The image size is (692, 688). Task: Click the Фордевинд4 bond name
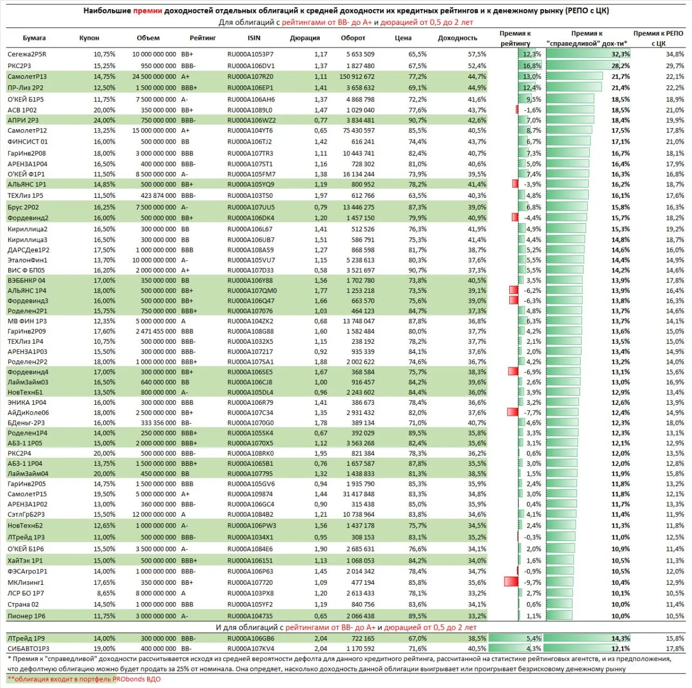(x=28, y=372)
